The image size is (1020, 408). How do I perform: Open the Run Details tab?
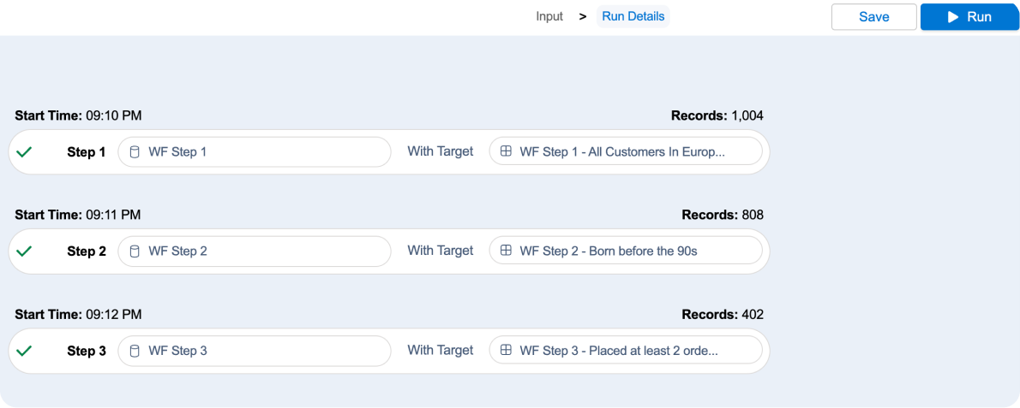tap(633, 16)
